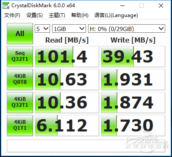This screenshot has width=172, height=157.
Task: Run the Seq Q32T1 test
Action: pos(20,57)
